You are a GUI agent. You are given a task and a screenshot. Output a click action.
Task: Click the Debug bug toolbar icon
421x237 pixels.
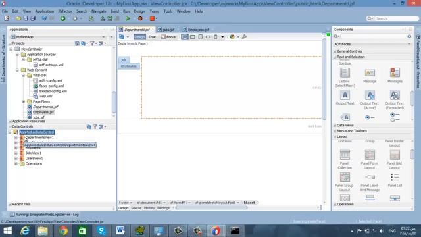pyautogui.click(x=140, y=18)
